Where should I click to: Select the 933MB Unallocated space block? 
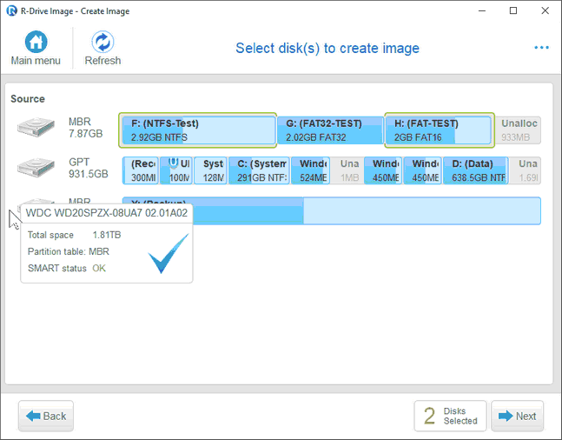[519, 130]
